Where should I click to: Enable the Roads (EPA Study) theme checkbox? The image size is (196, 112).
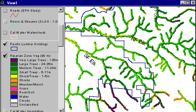(x=5, y=11)
